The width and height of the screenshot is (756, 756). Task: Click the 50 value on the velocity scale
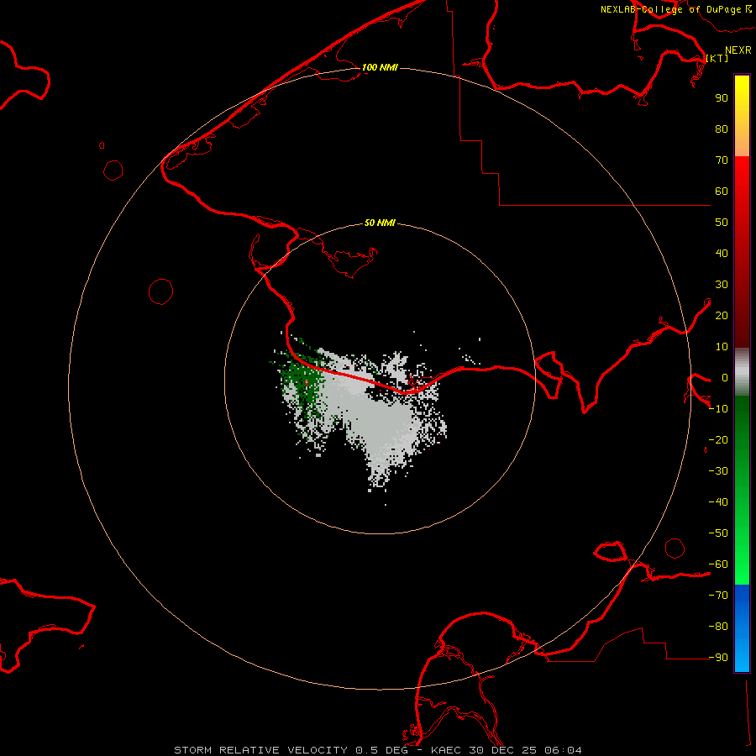pyautogui.click(x=722, y=223)
